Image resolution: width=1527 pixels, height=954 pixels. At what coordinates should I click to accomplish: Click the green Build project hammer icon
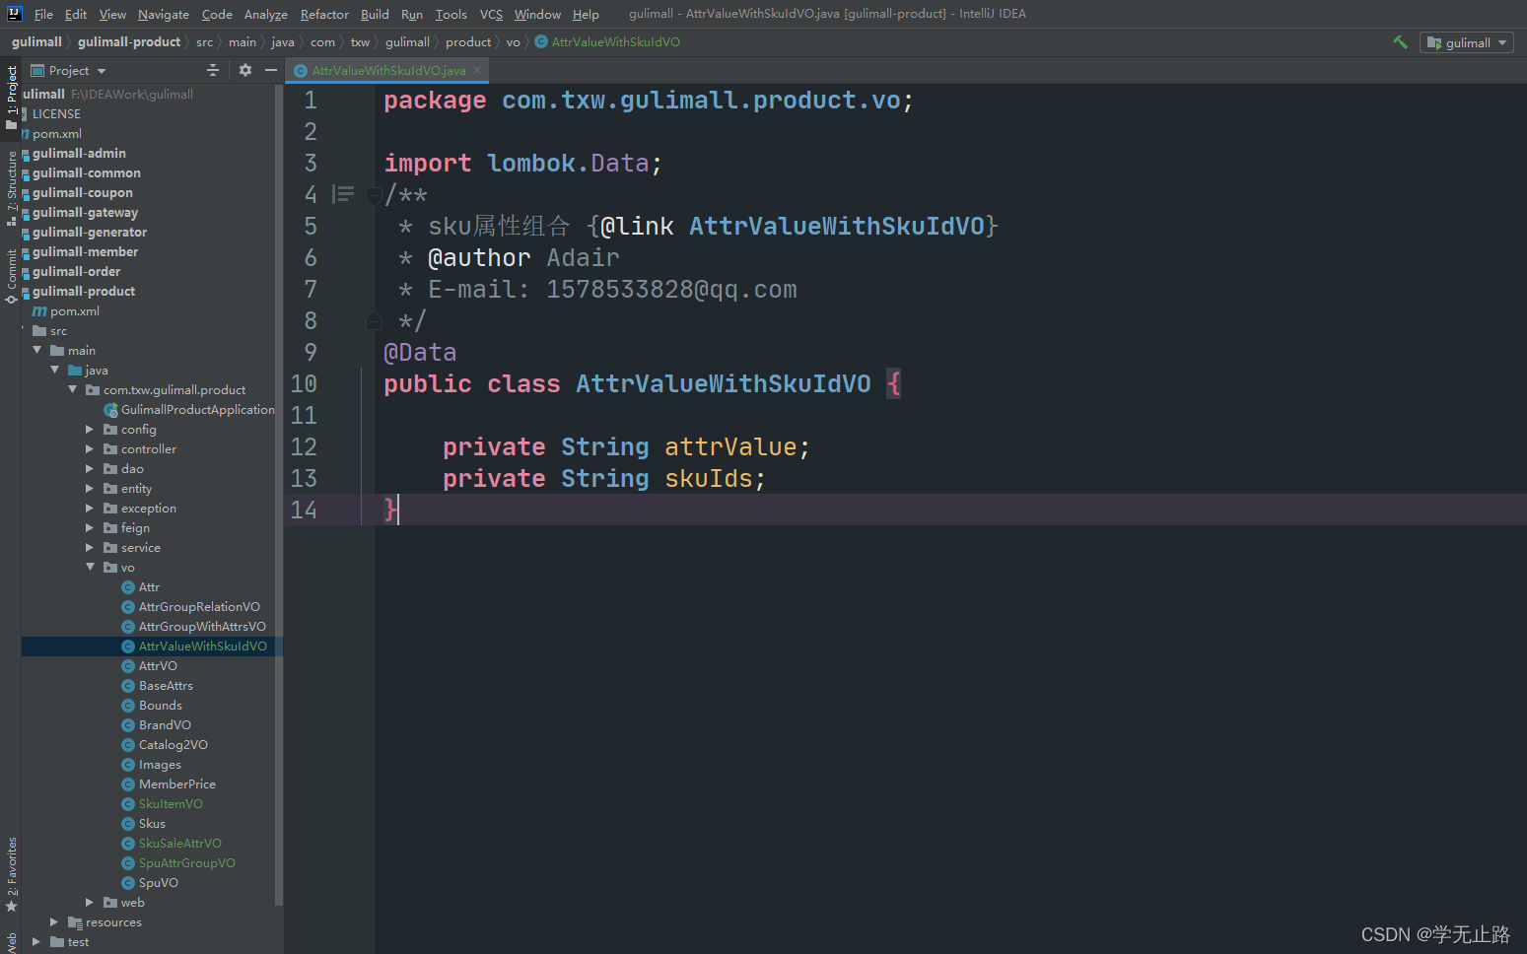[x=1400, y=42]
